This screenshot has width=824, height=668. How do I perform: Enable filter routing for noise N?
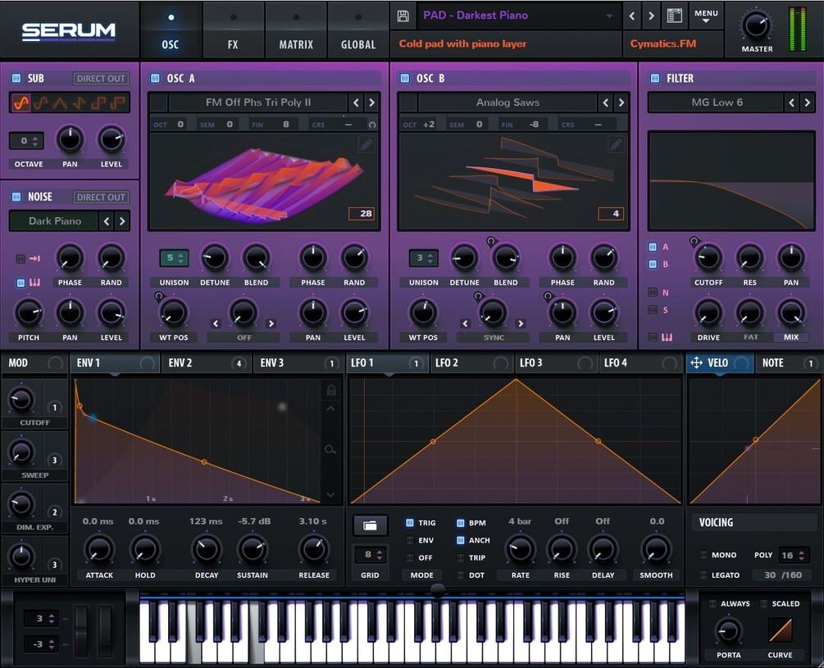653,292
